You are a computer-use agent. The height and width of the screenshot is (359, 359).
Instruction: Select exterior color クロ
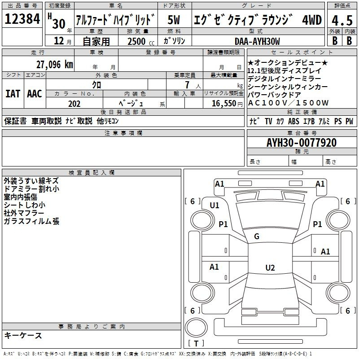coord(96,85)
